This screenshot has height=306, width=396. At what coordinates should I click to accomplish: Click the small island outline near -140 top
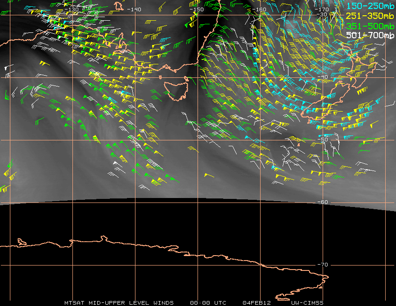point(118,6)
